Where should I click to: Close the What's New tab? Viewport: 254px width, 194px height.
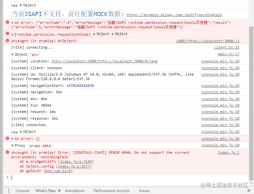[x=59, y=191]
